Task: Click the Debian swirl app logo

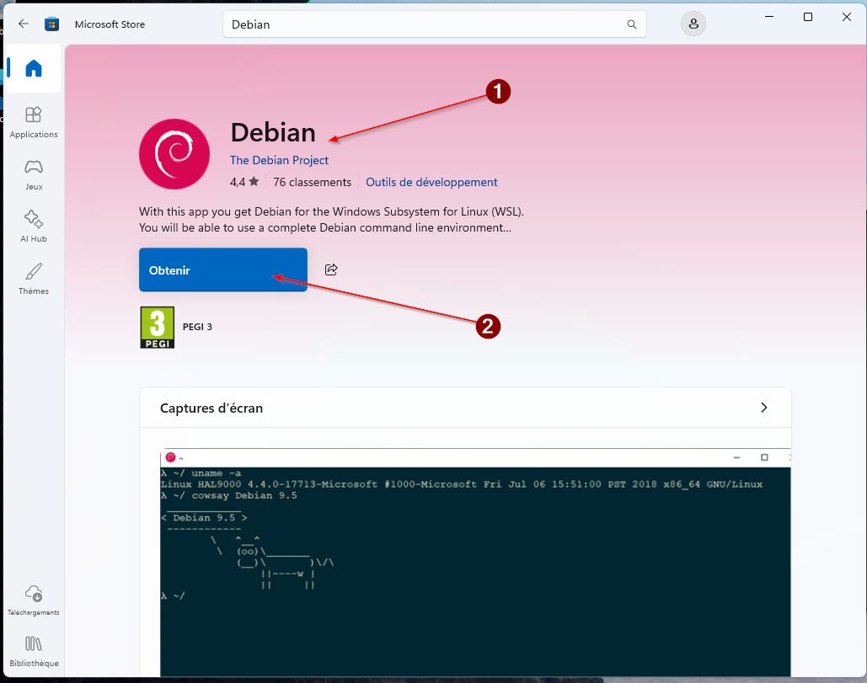Action: (174, 154)
